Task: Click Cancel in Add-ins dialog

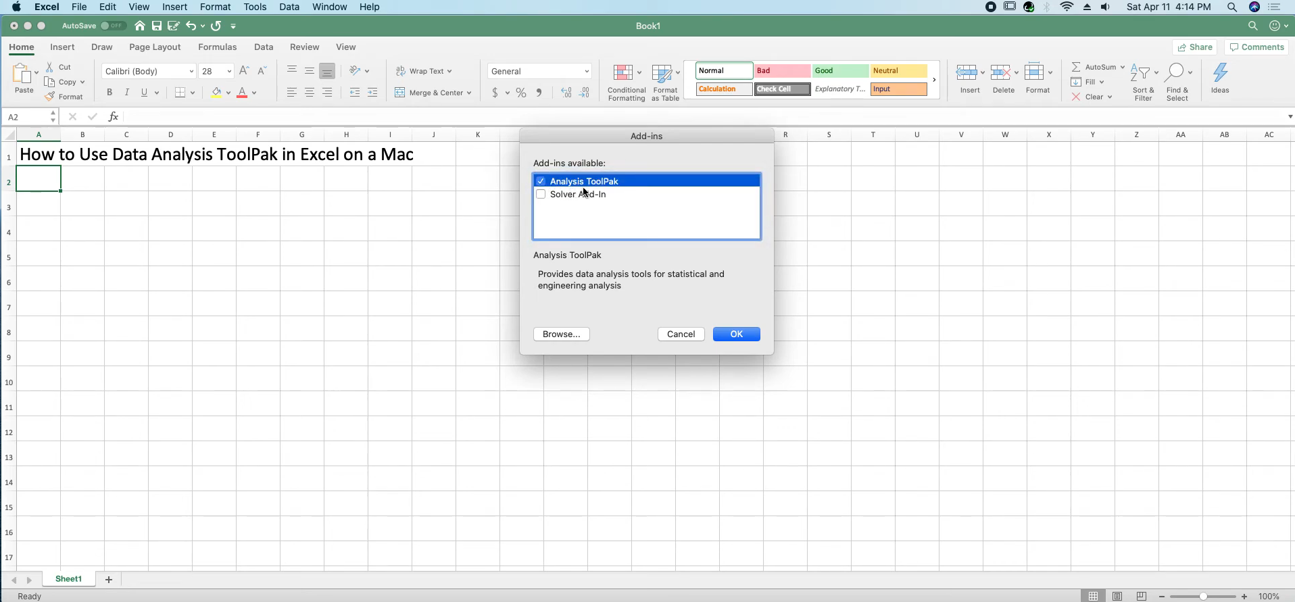Action: point(681,334)
